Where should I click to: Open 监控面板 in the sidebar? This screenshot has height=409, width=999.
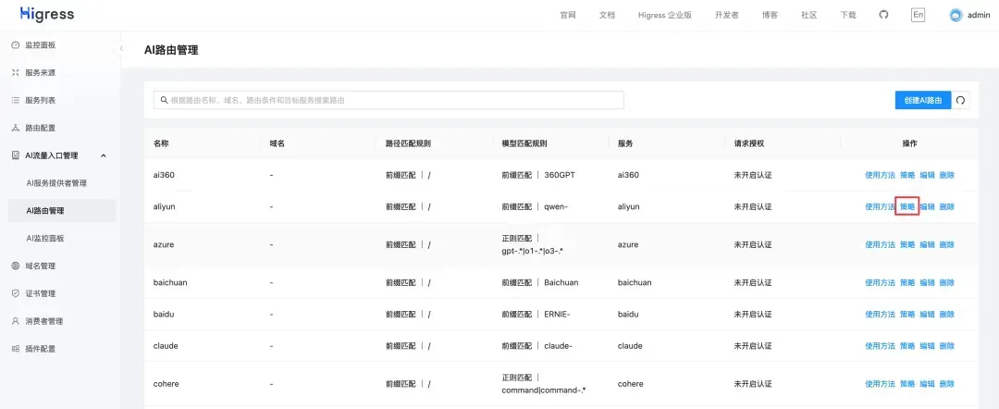pos(40,45)
